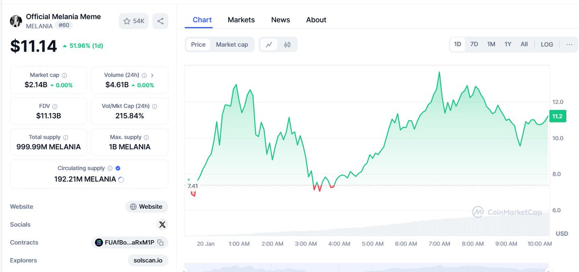This screenshot has height=272, width=579.
Task: Click the share icon button
Action: tap(161, 21)
